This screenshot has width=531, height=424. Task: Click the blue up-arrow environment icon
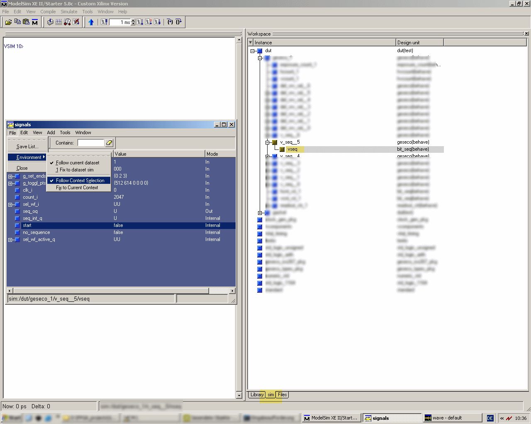[91, 22]
